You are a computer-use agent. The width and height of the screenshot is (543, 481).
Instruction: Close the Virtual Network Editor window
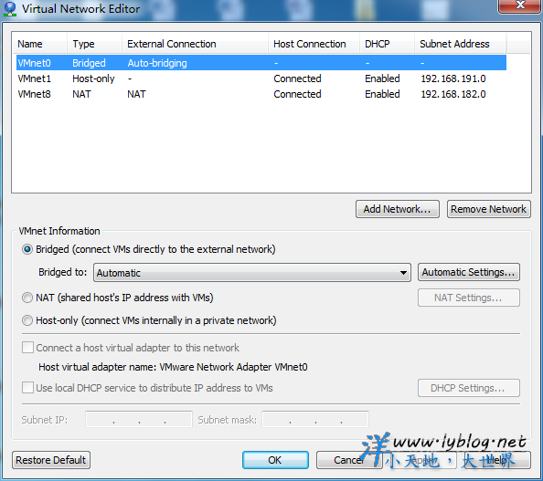[x=520, y=5]
